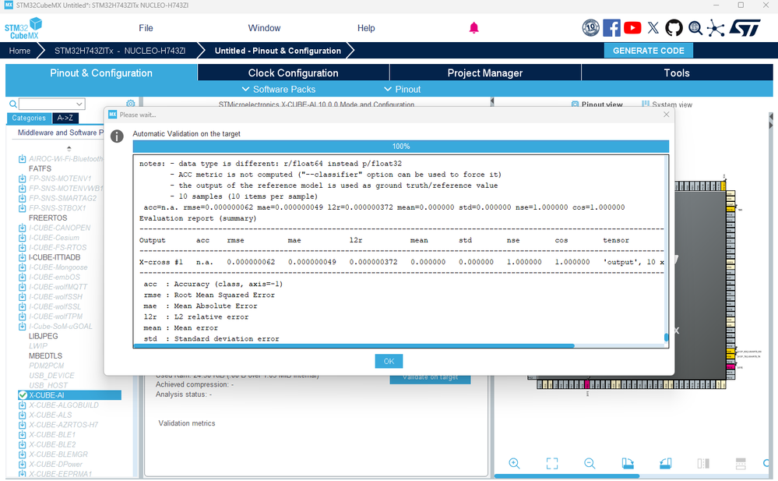
Task: Open the Facebook icon in the header
Action: [x=611, y=28]
